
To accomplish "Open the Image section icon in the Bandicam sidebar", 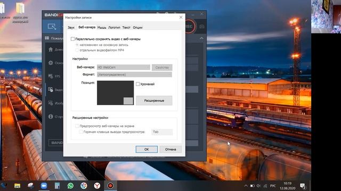I will (x=51, y=103).
